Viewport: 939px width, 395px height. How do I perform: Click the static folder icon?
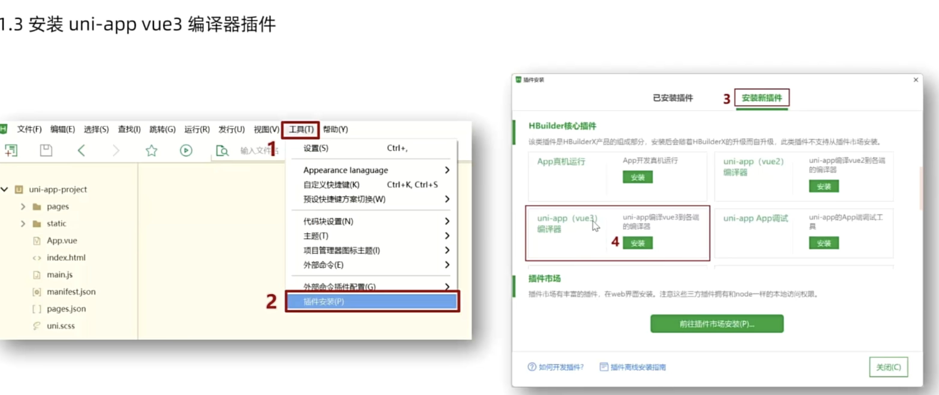tap(37, 224)
